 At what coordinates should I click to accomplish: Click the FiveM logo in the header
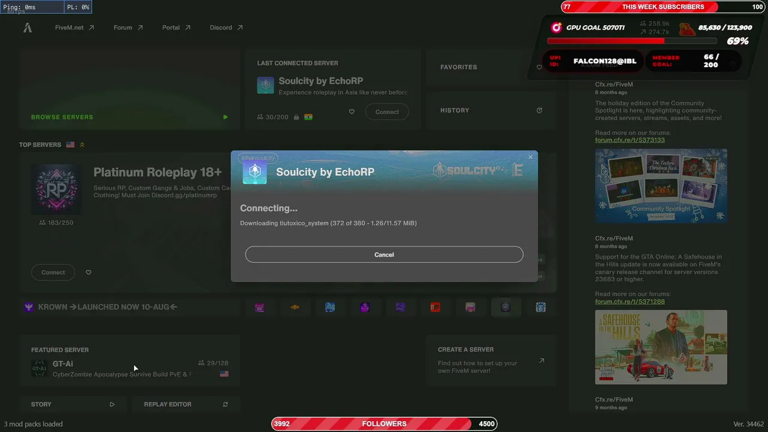28,28
